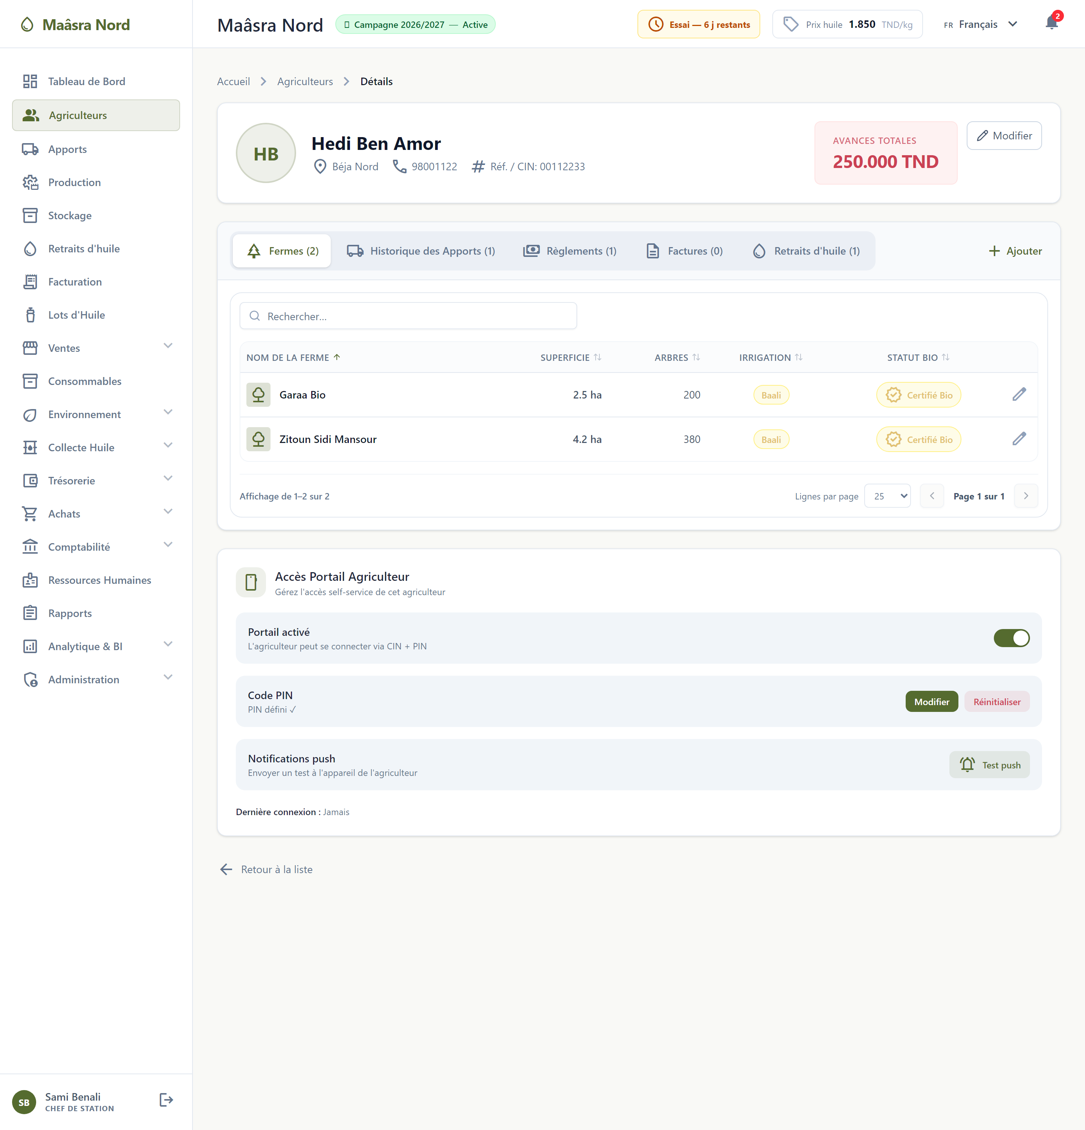Image resolution: width=1085 pixels, height=1130 pixels.
Task: Click the Rechercher search field
Action: coord(408,316)
